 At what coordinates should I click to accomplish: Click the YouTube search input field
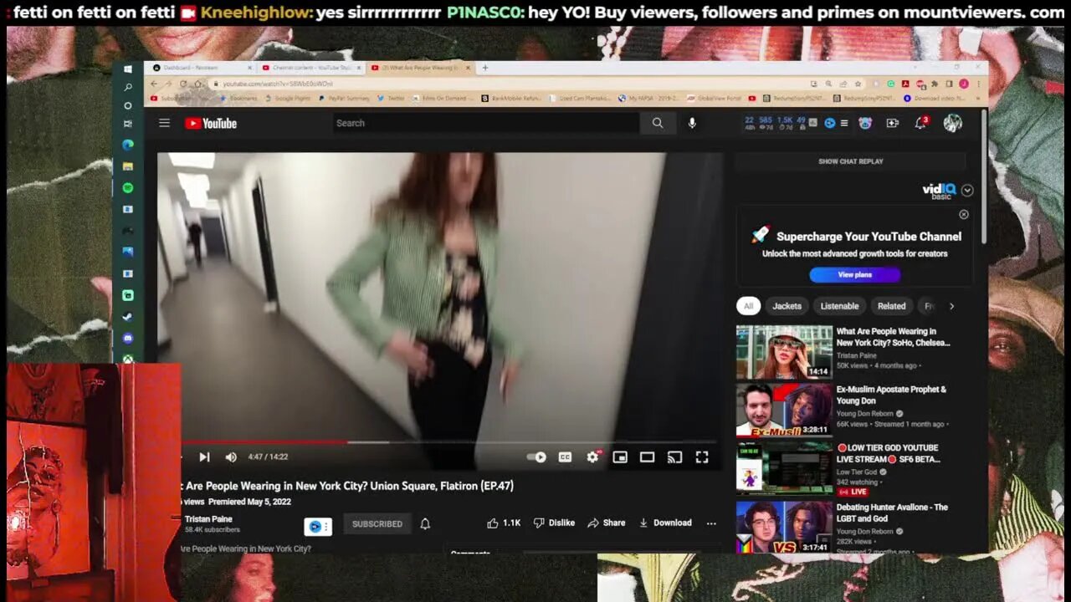pyautogui.click(x=486, y=123)
